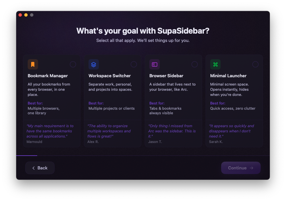Click the red window close button
Viewport: 286px width, 201px height.
coord(20,15)
